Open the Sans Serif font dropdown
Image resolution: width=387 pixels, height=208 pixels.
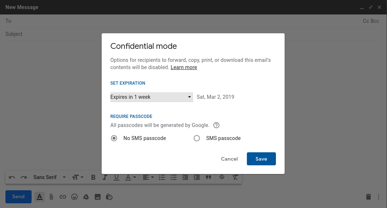[49, 177]
